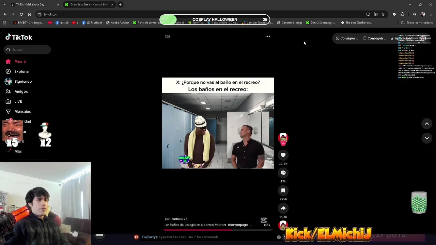Like the video with the heart icon
The image size is (436, 245).
coord(283,155)
